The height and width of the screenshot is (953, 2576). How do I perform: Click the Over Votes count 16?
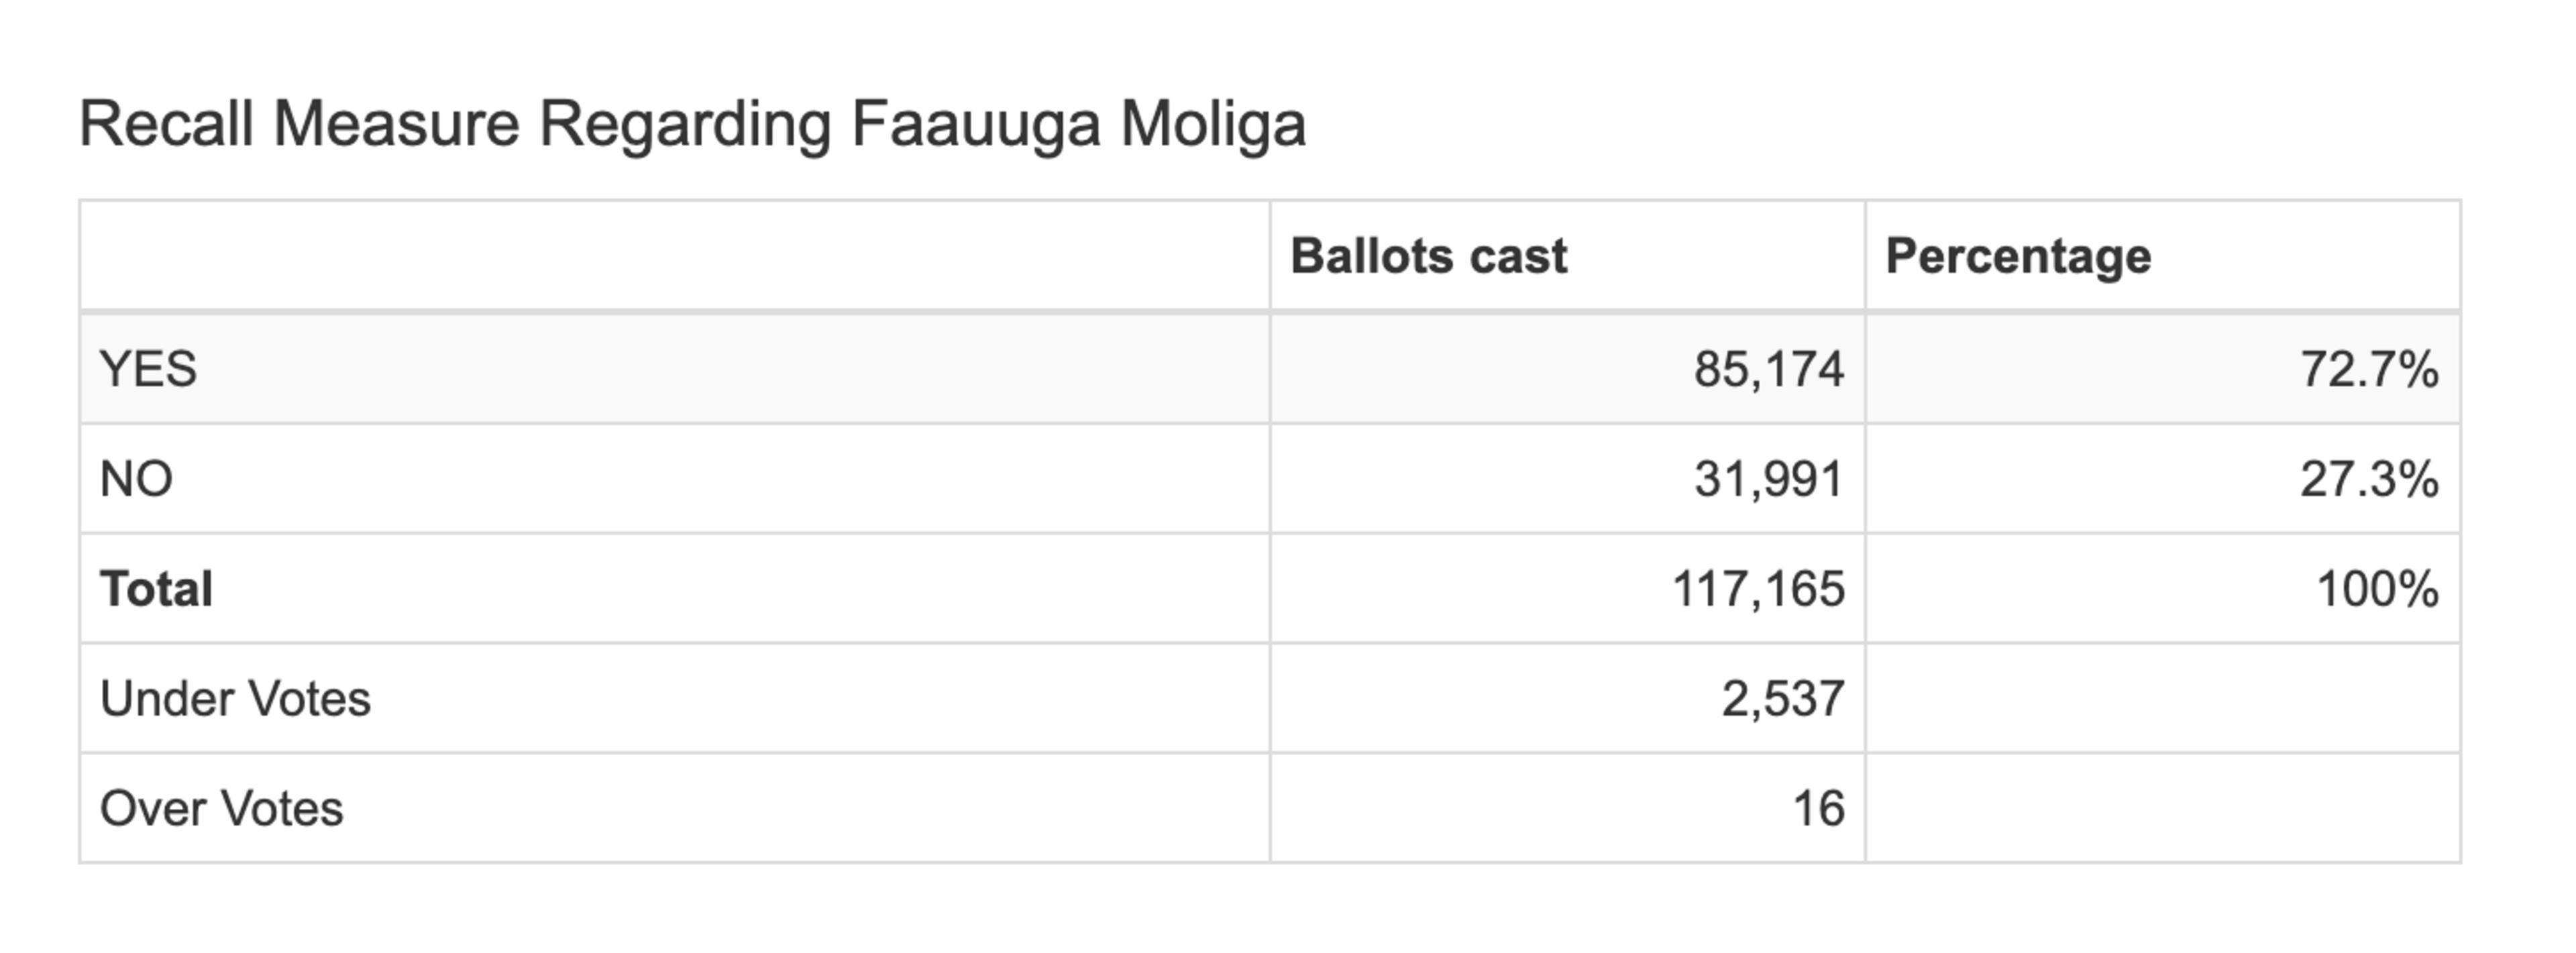click(1818, 808)
